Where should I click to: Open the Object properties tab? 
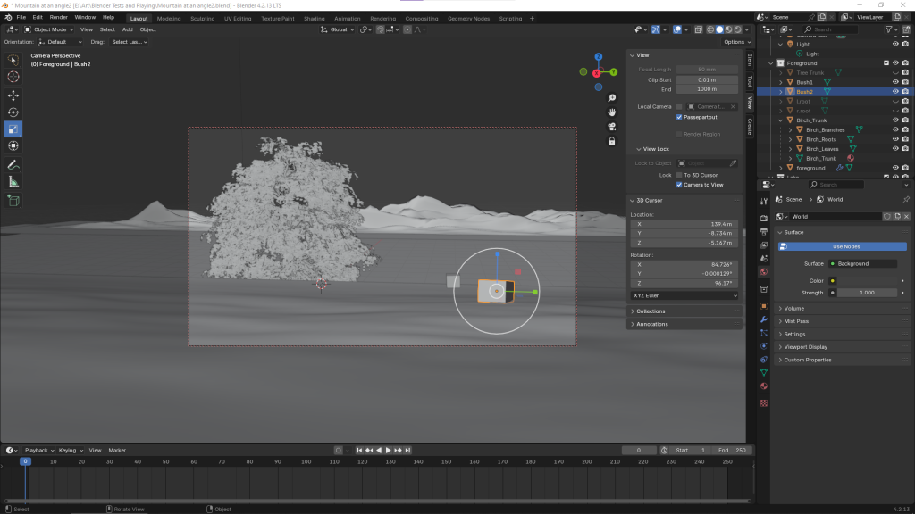point(764,306)
